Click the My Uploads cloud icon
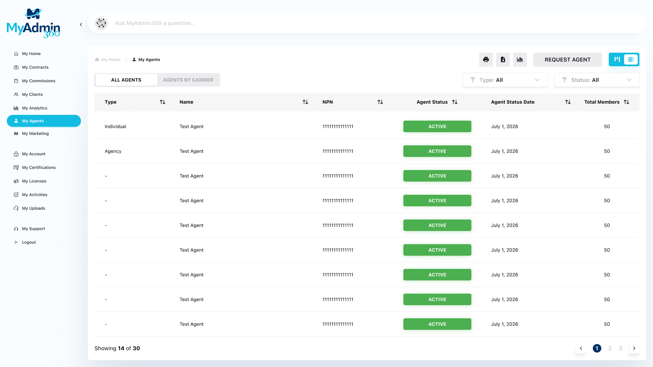The height and width of the screenshot is (367, 653). point(16,208)
